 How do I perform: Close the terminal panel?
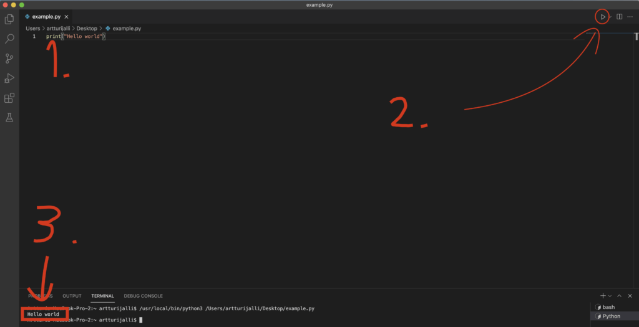[630, 296]
